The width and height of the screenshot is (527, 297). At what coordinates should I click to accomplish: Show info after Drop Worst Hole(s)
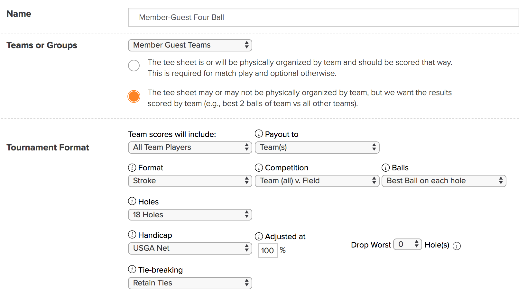click(x=457, y=246)
